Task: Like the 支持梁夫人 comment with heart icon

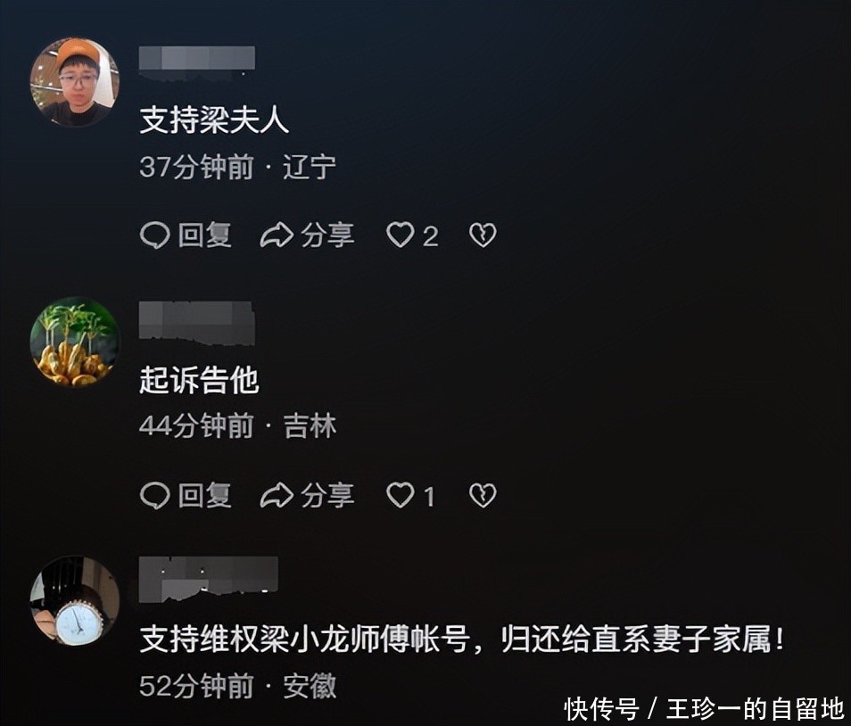Action: (400, 235)
